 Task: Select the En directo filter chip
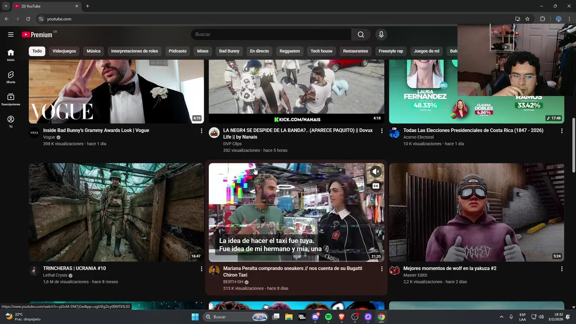point(259,51)
